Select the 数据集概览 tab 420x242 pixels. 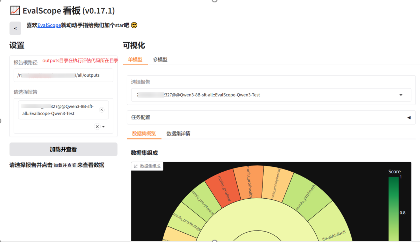(x=144, y=133)
